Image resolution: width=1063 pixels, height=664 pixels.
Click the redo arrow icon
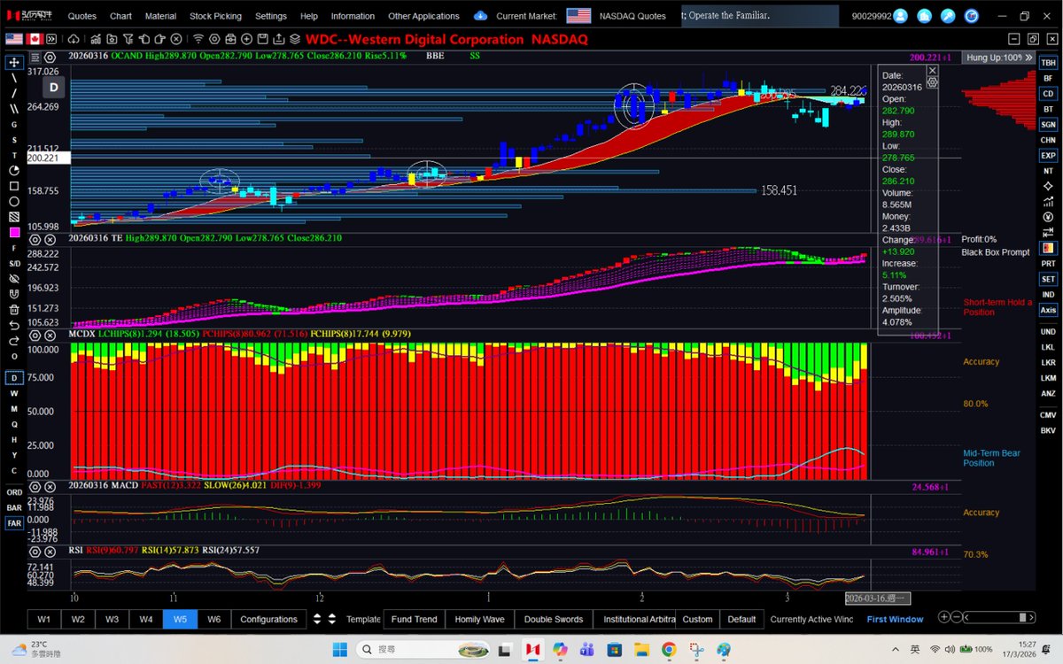tap(14, 340)
